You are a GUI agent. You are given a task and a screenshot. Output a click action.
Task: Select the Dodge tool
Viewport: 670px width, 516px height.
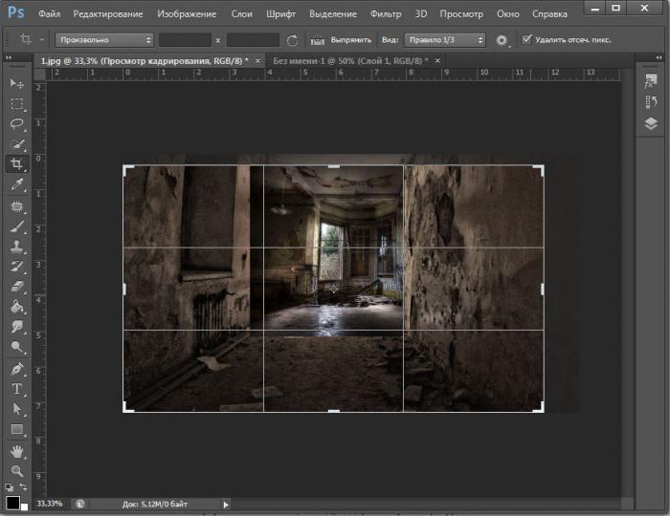point(16,347)
